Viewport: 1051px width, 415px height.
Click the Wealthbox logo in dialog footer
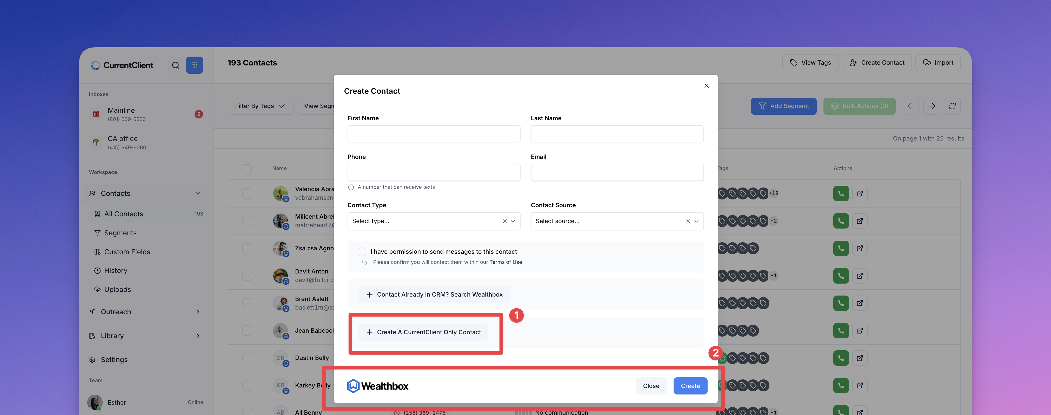(377, 386)
